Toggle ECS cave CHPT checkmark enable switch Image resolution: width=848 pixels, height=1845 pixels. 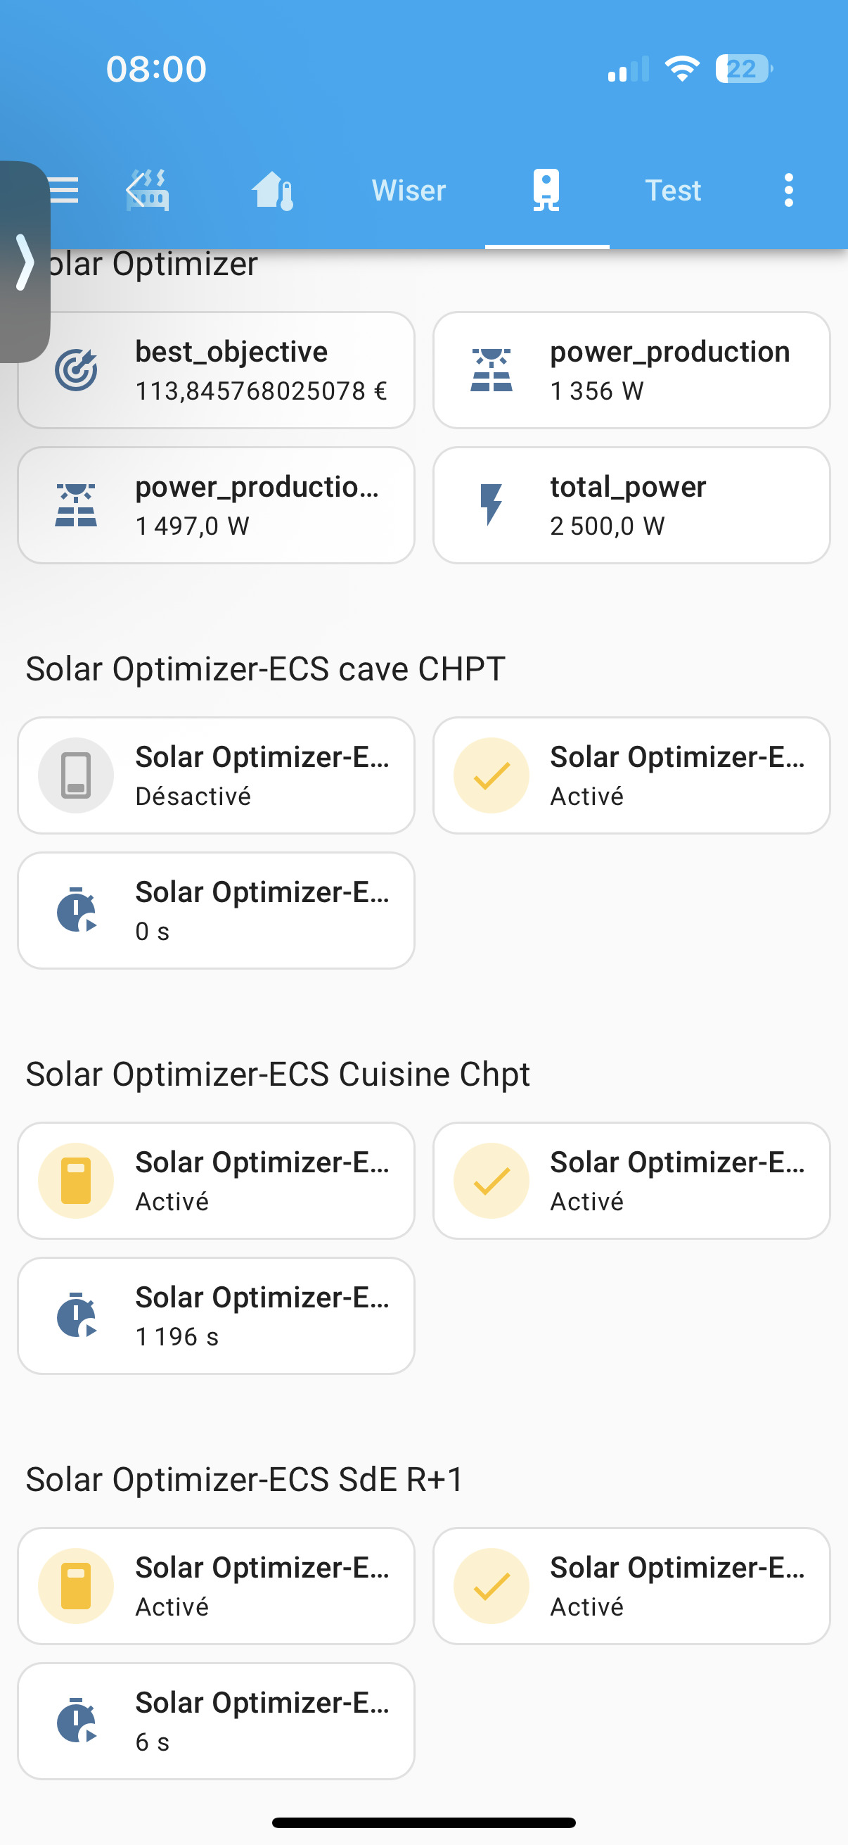click(x=491, y=775)
